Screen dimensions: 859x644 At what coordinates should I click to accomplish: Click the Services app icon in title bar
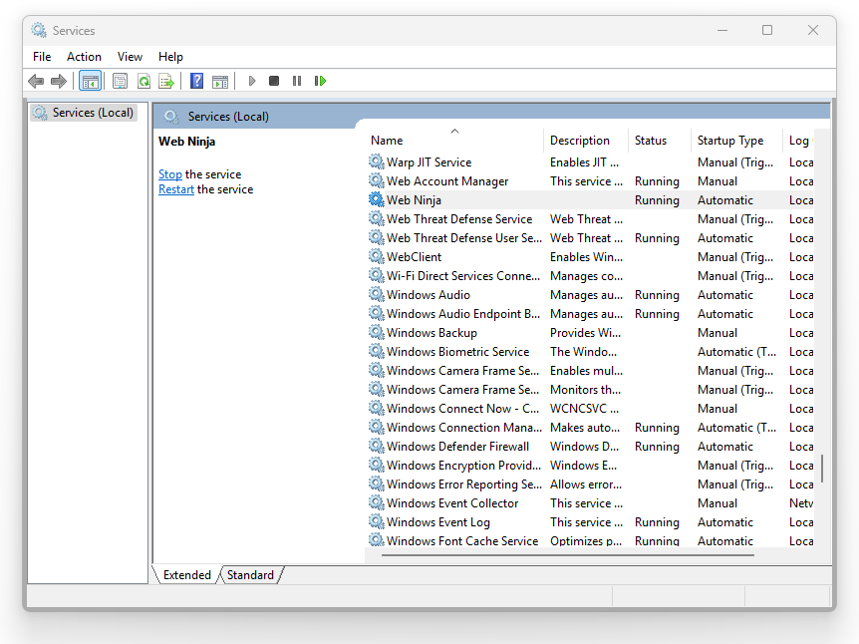click(x=39, y=30)
